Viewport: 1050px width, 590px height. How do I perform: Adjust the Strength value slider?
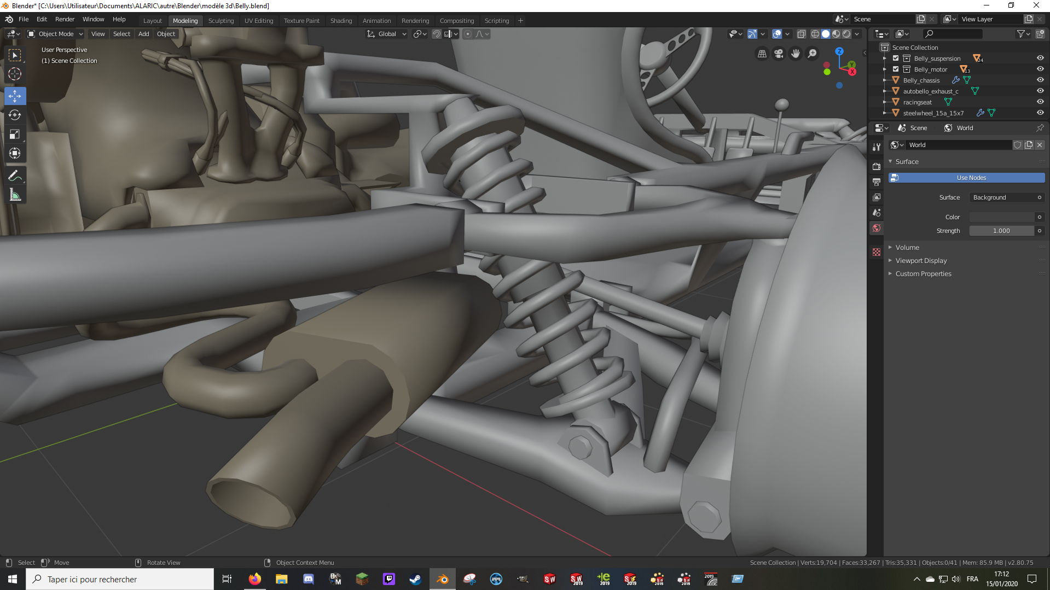click(x=1001, y=231)
